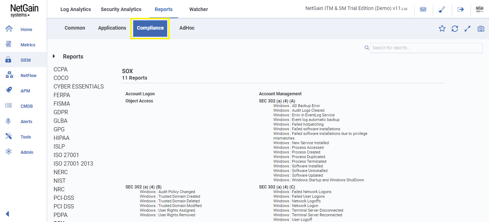This screenshot has height=222, width=489.
Task: Open the Admin gear icon
Action: pyautogui.click(x=9, y=152)
